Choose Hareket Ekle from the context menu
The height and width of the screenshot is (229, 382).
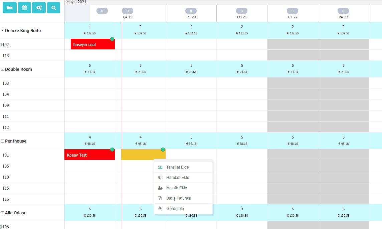tap(183, 178)
